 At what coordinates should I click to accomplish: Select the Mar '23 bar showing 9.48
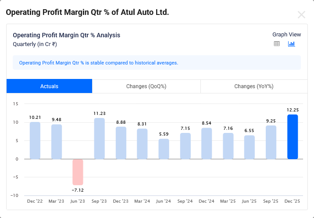point(57,142)
